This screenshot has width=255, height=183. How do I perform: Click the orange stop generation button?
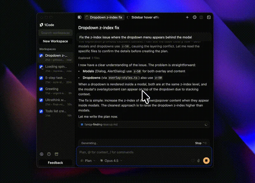206,161
